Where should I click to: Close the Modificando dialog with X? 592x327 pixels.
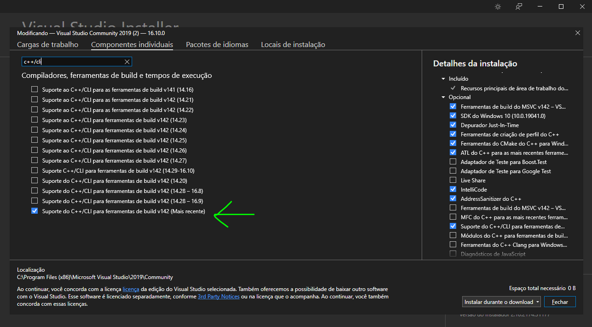pyautogui.click(x=578, y=33)
